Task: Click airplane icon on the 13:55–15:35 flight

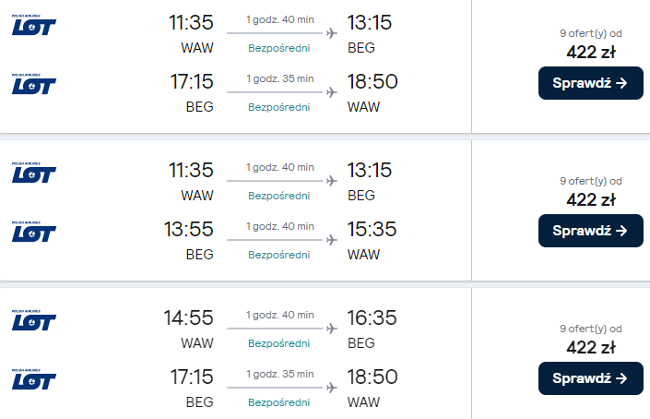Action: pyautogui.click(x=330, y=240)
